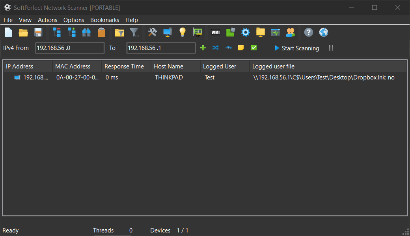Save results with the floppy disk icon
The width and height of the screenshot is (410, 236).
coord(38,32)
